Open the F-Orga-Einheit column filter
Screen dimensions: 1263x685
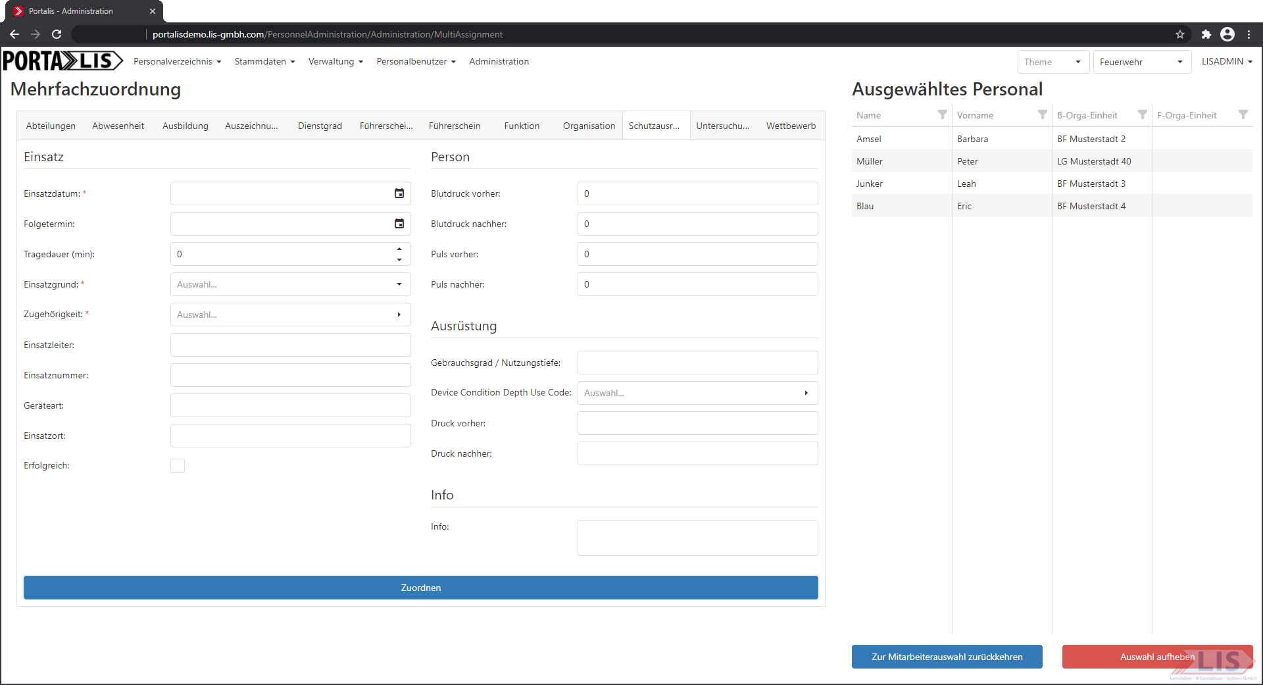[1243, 115]
